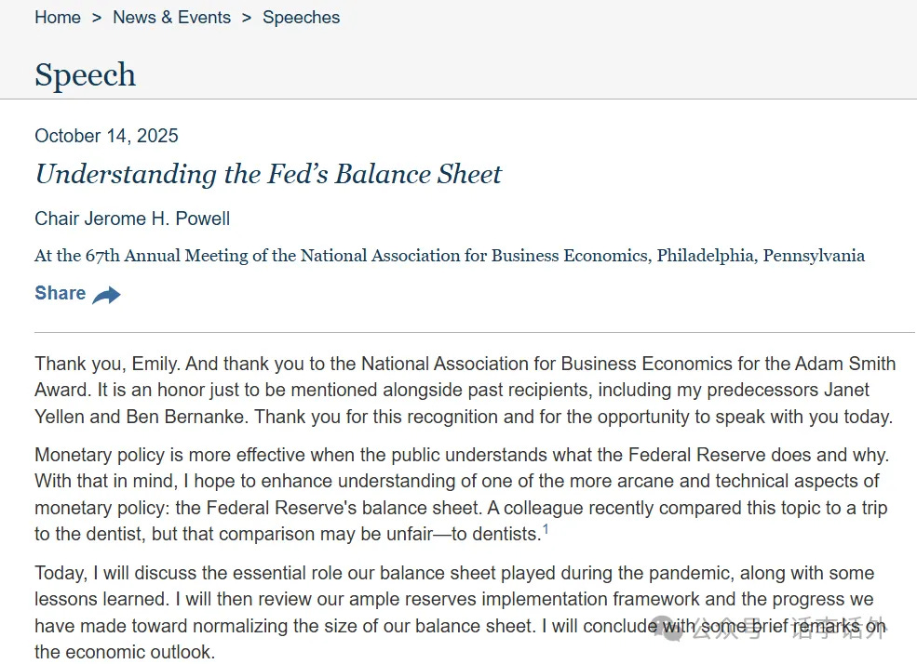This screenshot has height=664, width=917.
Task: Click the Chinese watermark text near the bottom
Action: point(789,629)
